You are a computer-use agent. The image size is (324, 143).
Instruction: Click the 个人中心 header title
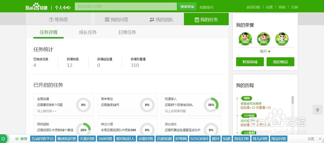[63, 8]
